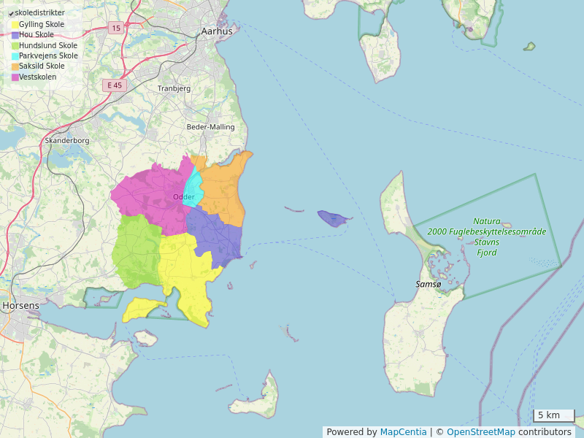Image resolution: width=584 pixels, height=438 pixels.
Task: Click the orange Saksild Skole legend swatch
Action: coord(15,66)
